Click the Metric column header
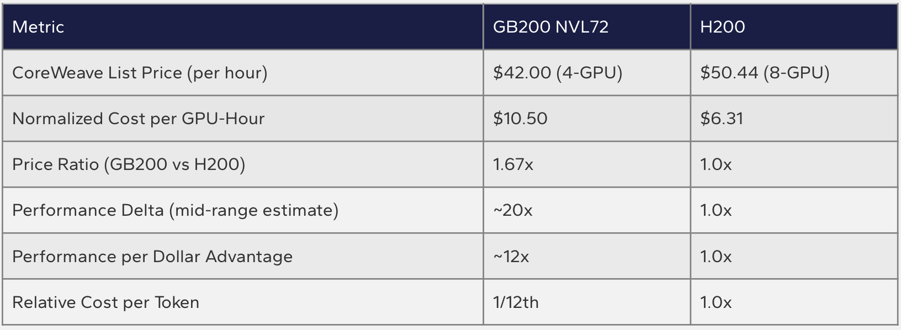This screenshot has height=330, width=901. pyautogui.click(x=38, y=27)
